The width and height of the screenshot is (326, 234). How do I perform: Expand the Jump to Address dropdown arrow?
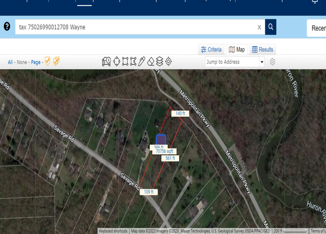click(262, 62)
